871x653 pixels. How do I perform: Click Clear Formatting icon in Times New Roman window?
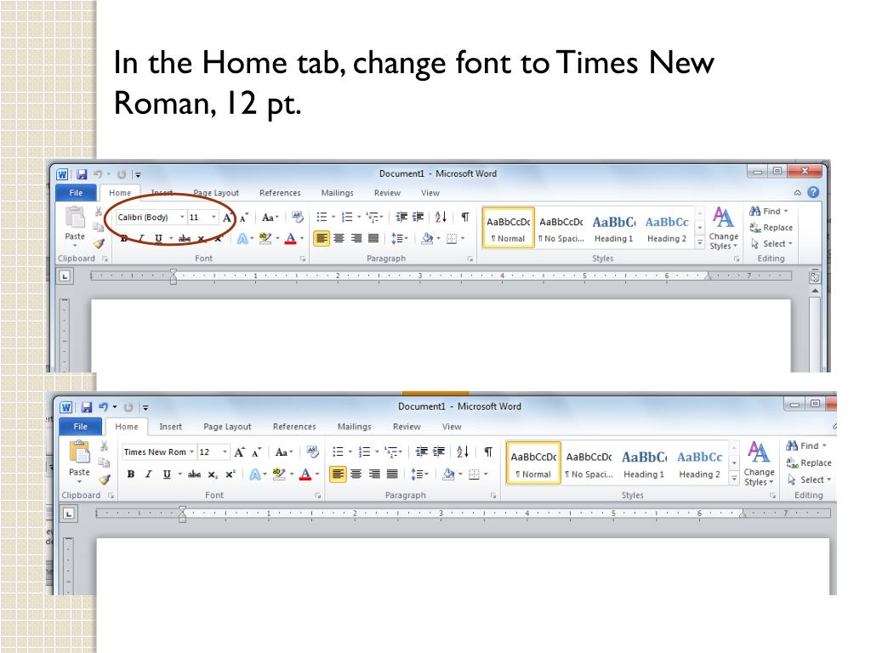[x=313, y=452]
